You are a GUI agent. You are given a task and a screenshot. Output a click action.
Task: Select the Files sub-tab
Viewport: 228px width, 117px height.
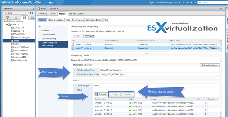click(106, 20)
